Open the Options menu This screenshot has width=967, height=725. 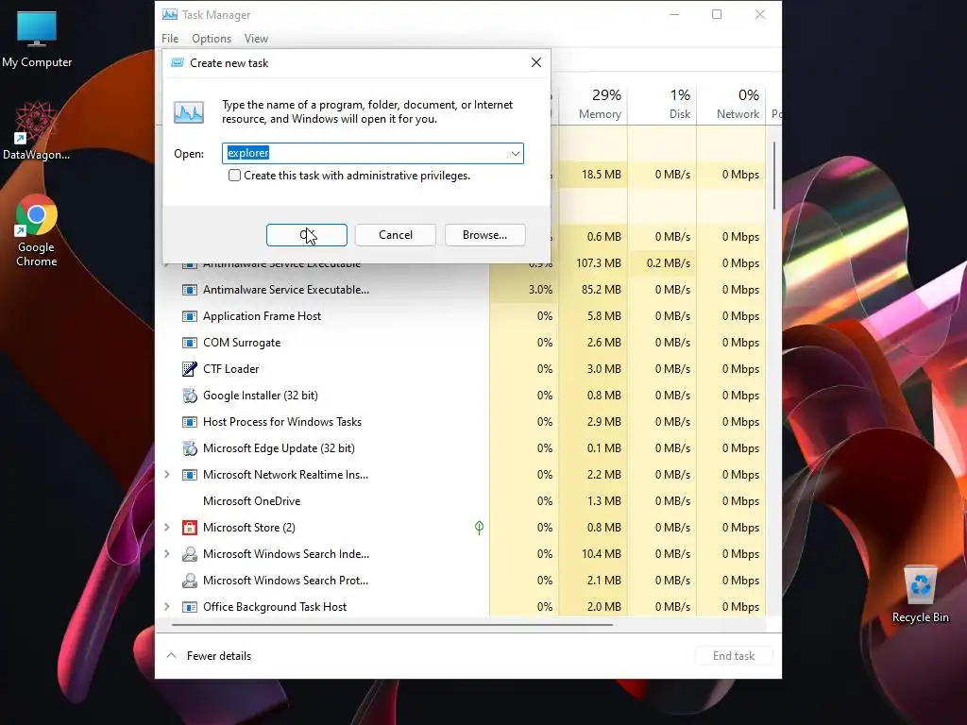(212, 38)
